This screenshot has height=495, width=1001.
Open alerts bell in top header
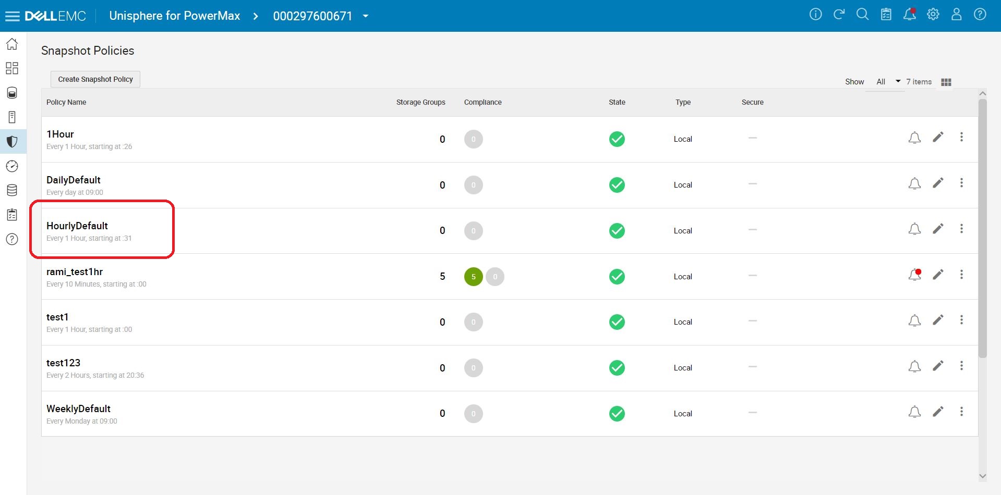tap(910, 15)
